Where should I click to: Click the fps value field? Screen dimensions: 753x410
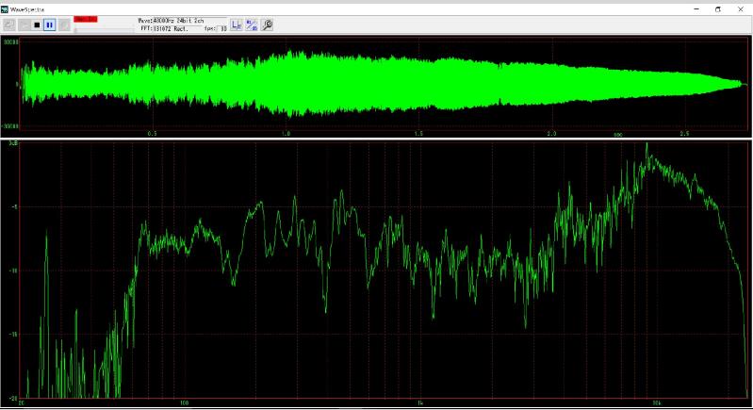222,29
